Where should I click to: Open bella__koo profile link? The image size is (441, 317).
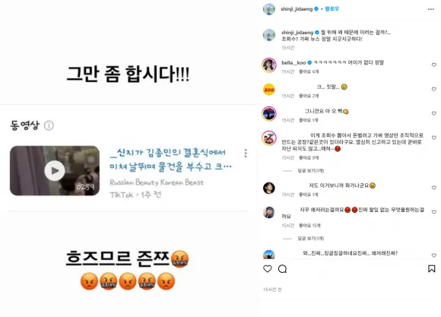[x=293, y=62]
